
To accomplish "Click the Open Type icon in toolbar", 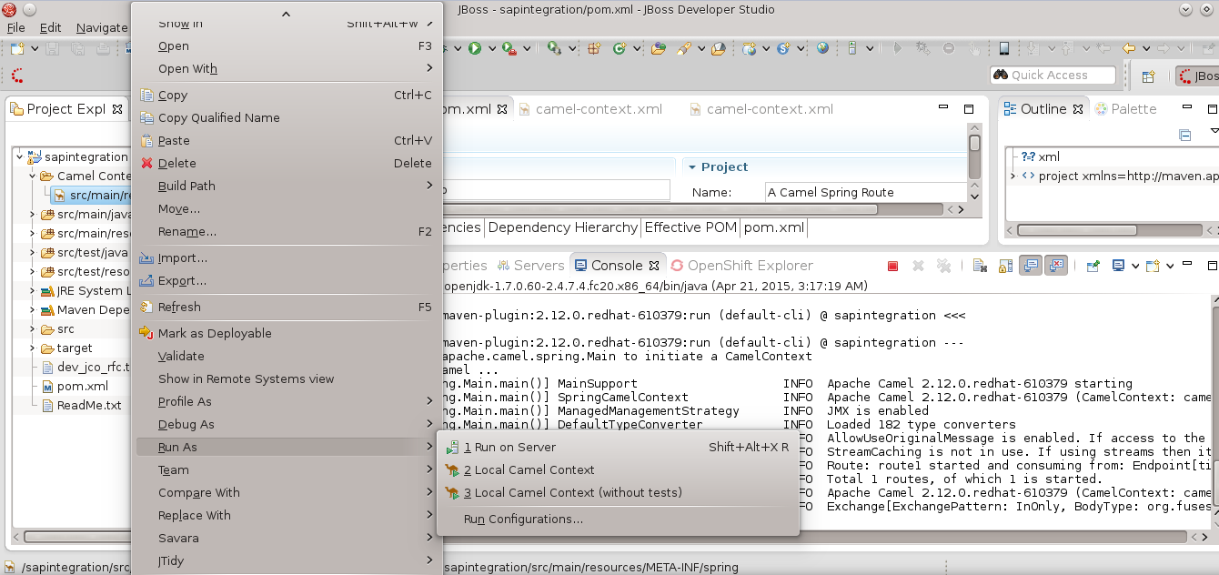I will pyautogui.click(x=659, y=48).
